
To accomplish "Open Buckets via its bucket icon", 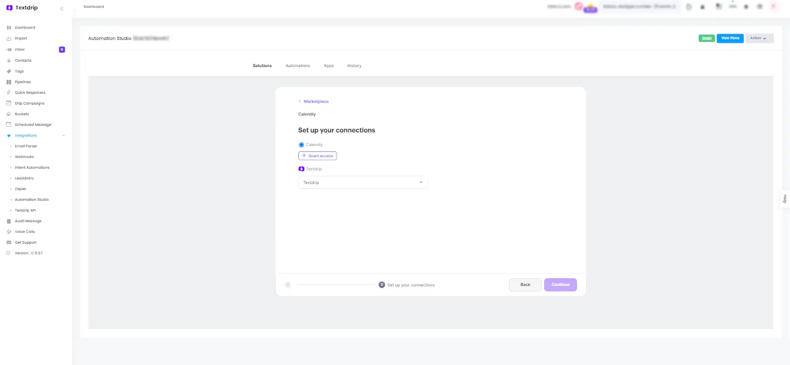I will (9, 114).
